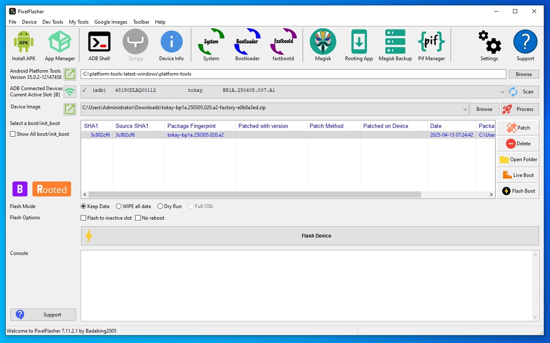The image size is (550, 343).
Task: Open the Dev Tools menu
Action: pyautogui.click(x=53, y=22)
